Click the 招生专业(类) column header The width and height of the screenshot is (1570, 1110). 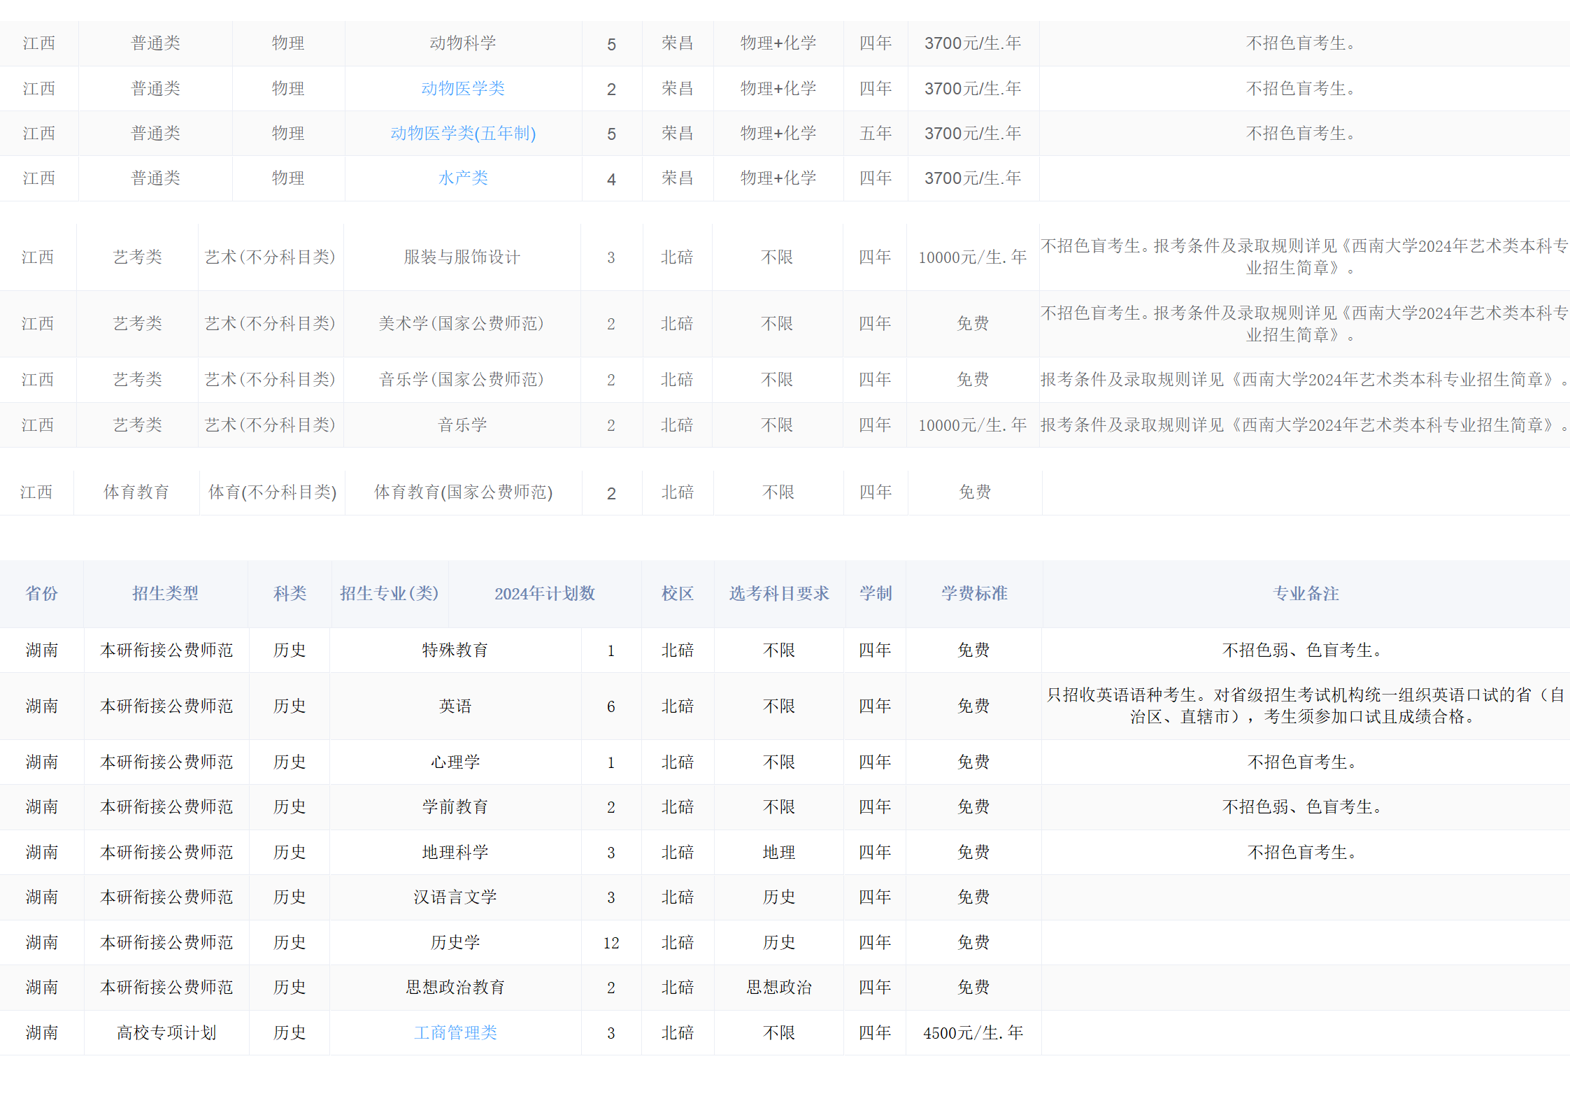pos(389,594)
